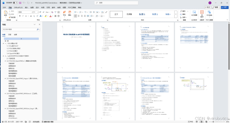Click the title page thumbnail of document
Viewport: 230px width, 123px height.
click(76, 47)
